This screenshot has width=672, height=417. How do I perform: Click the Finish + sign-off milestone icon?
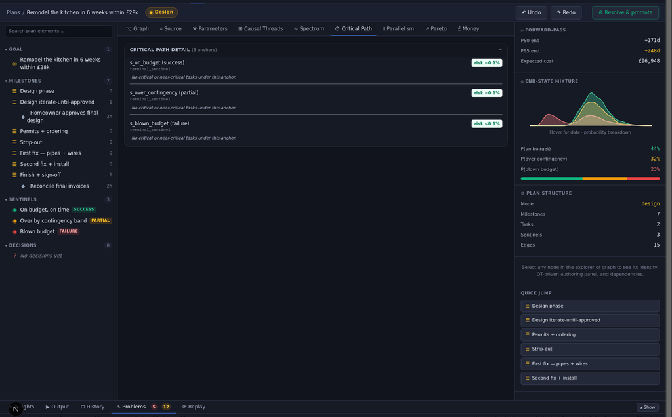pos(14,174)
